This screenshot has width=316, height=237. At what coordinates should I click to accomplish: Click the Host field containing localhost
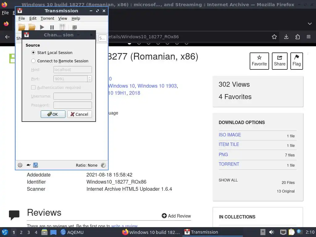point(73,69)
